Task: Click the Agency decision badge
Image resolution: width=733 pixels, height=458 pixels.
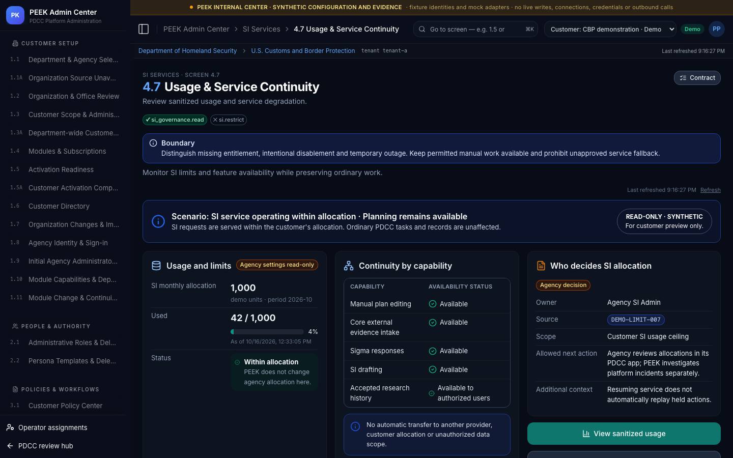Action: tap(563, 285)
